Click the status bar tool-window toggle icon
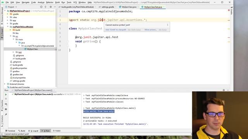 (2, 134)
